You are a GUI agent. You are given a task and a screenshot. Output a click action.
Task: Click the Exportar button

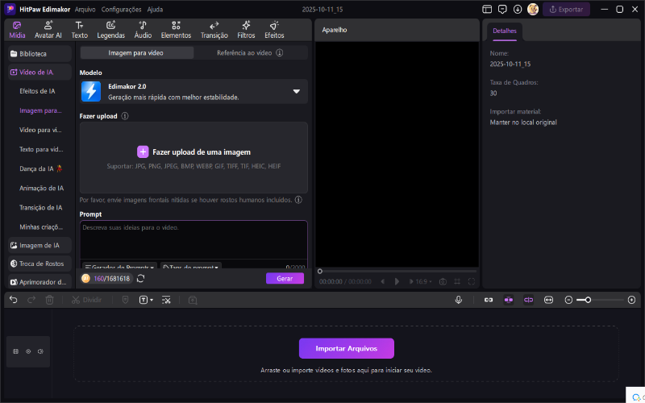coord(566,9)
